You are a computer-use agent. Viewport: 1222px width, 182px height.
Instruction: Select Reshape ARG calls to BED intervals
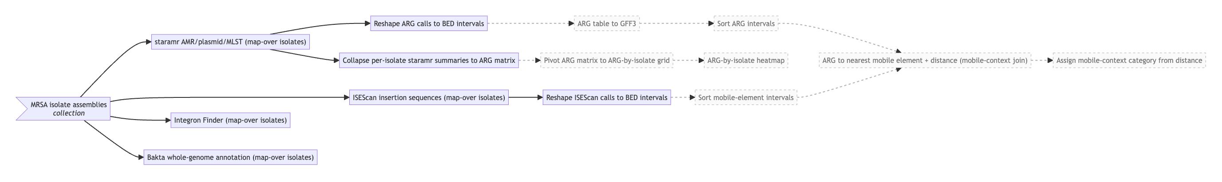pyautogui.click(x=429, y=23)
